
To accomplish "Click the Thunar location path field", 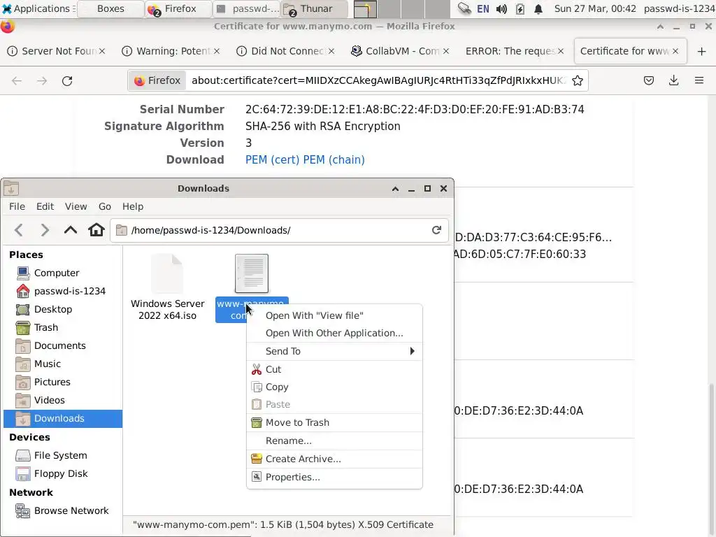I will (x=279, y=230).
